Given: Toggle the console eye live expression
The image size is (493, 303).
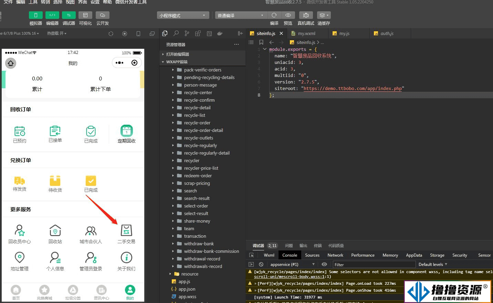Looking at the screenshot, I should (324, 264).
